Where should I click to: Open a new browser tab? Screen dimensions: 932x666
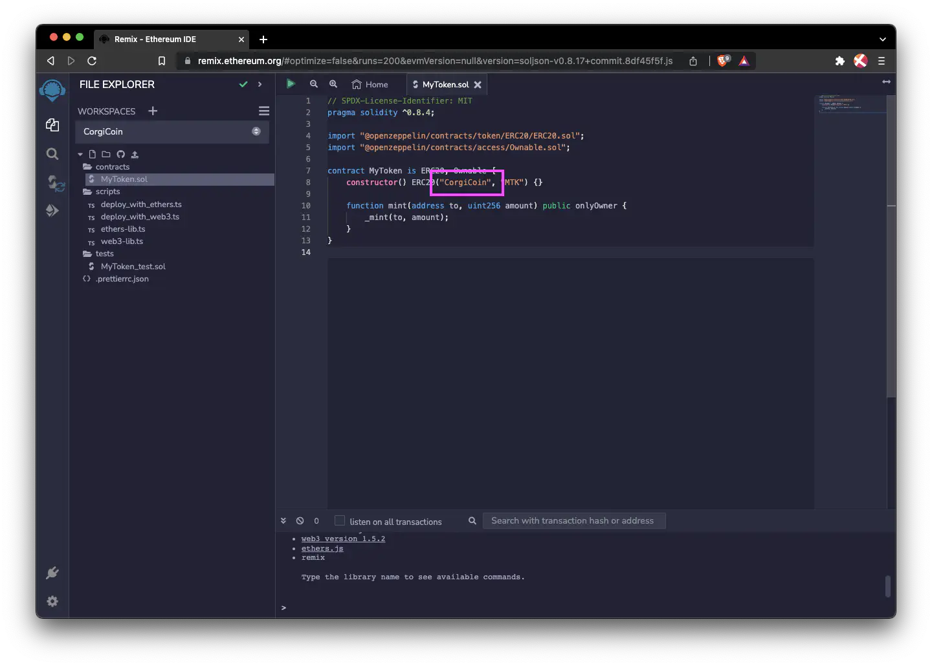263,39
